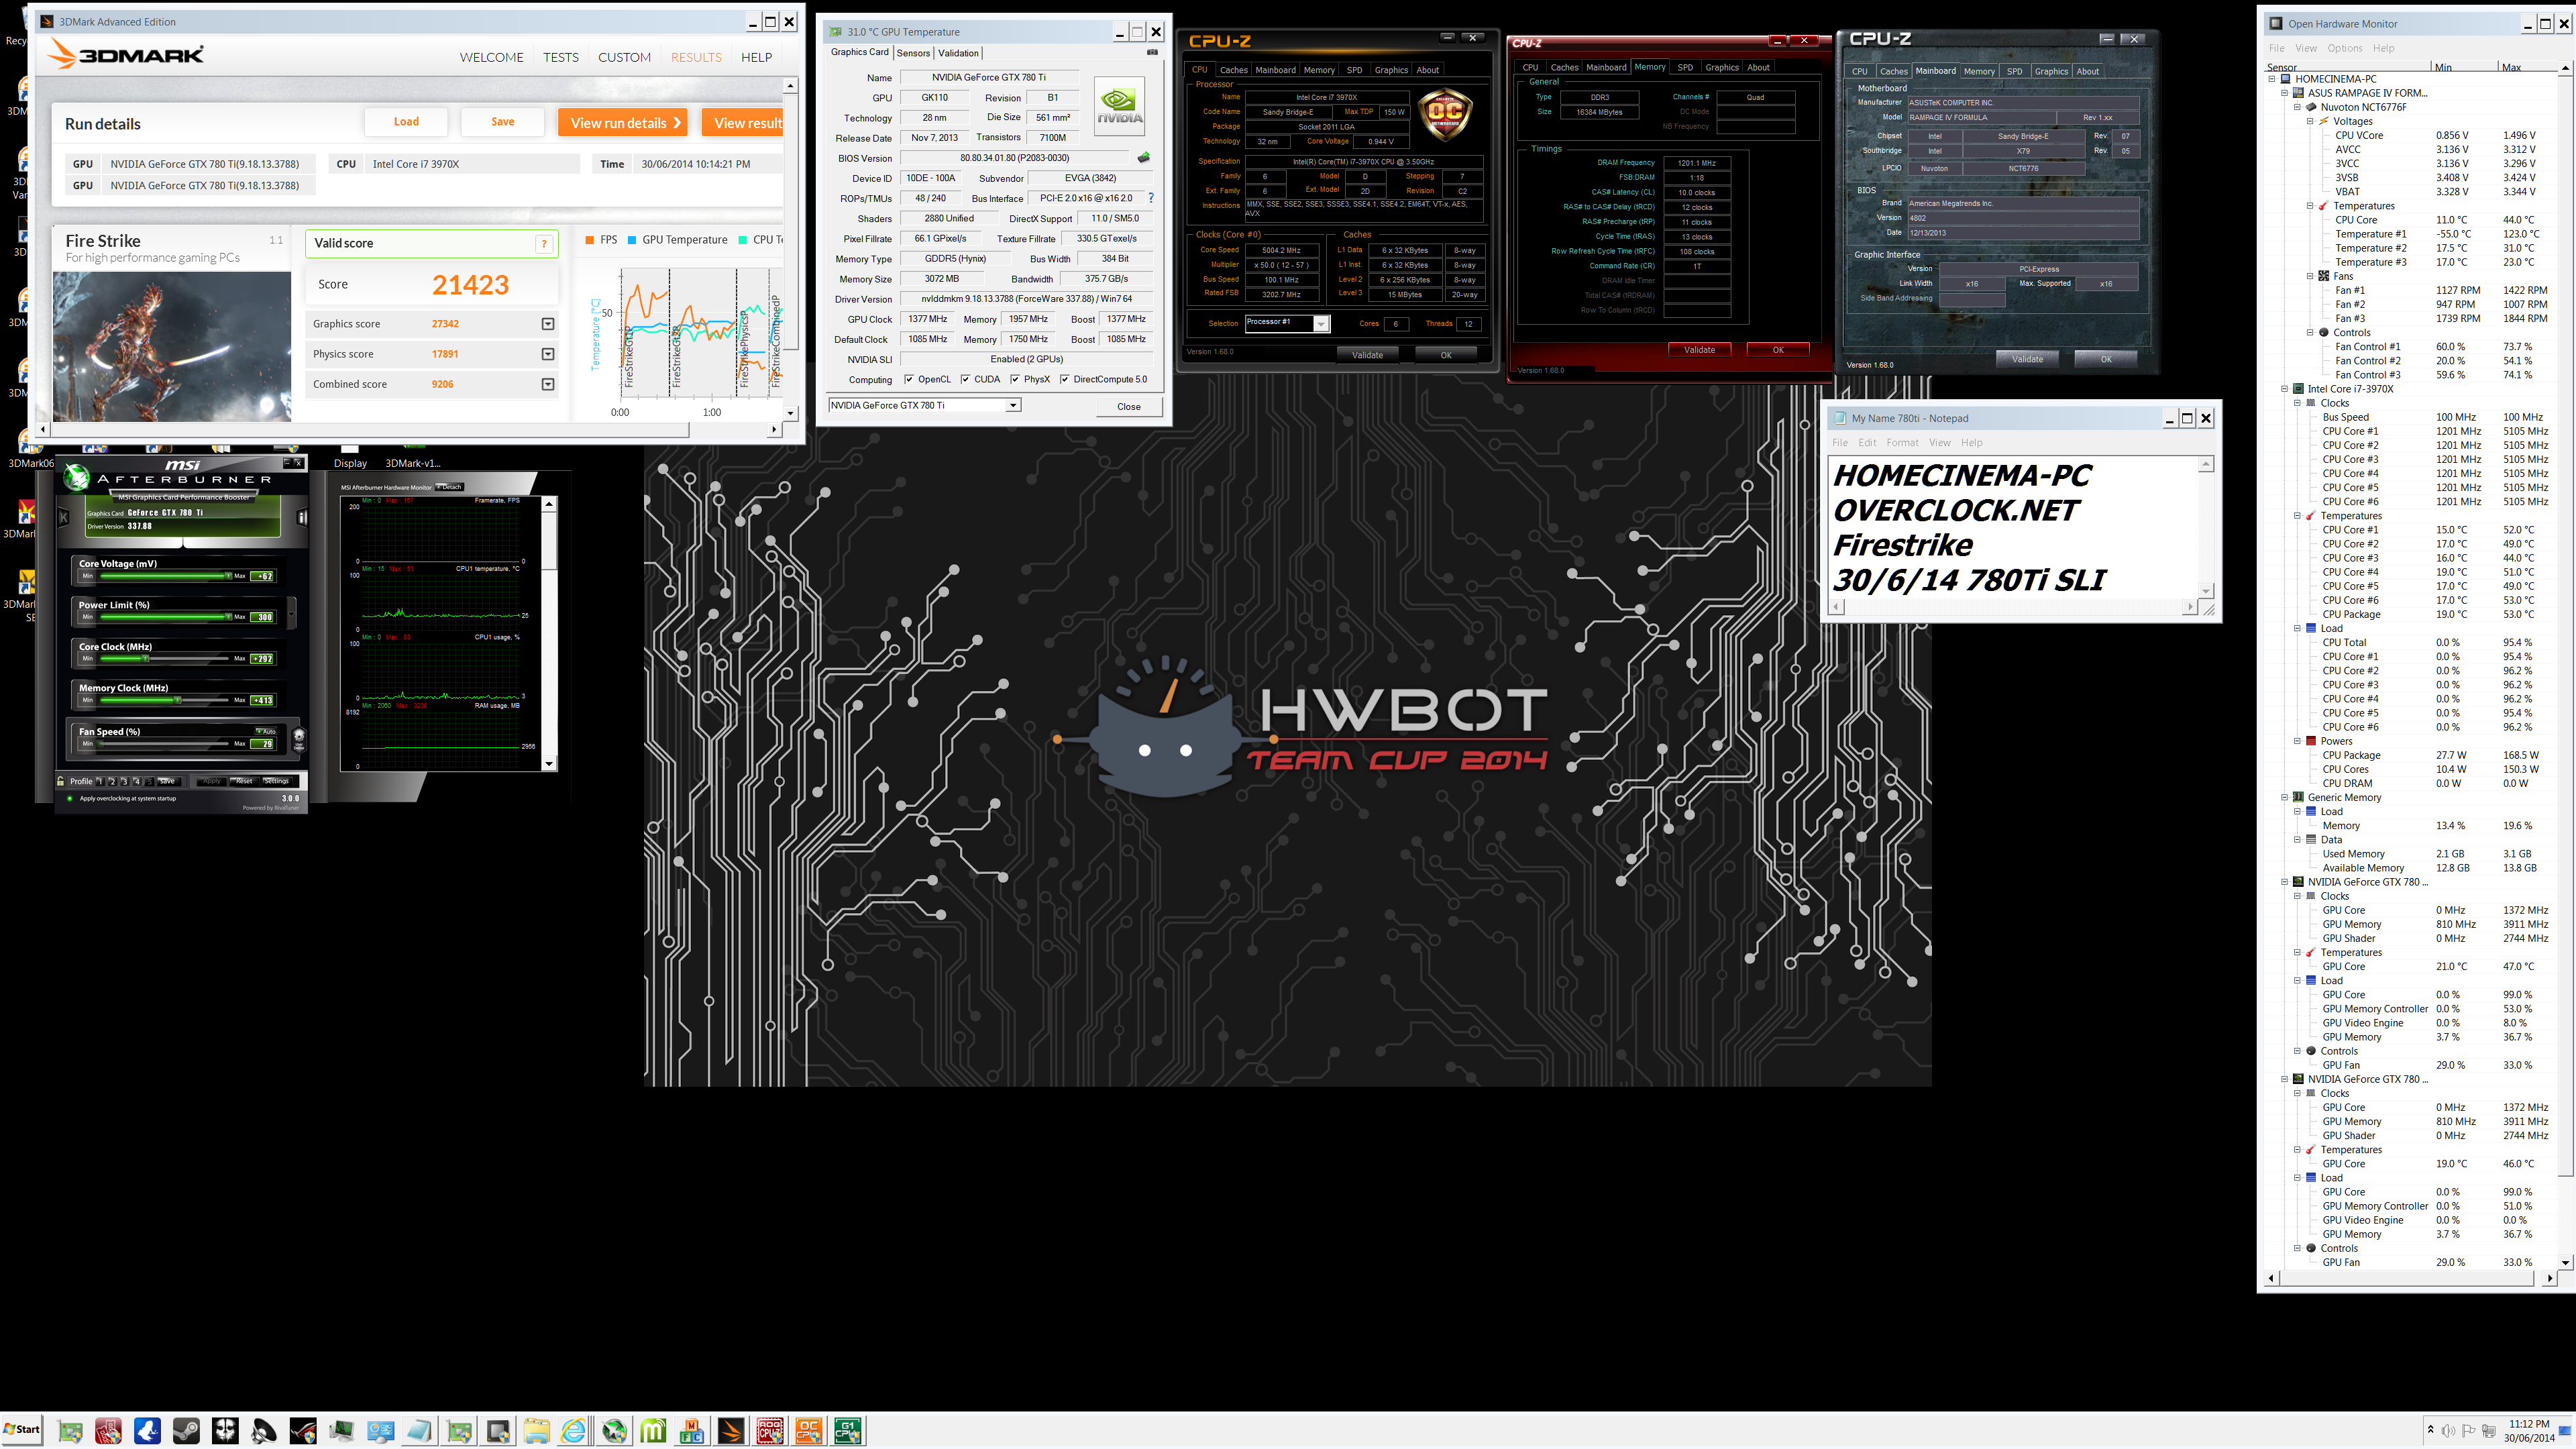Click the Core Voltage slider handle
This screenshot has height=1449, width=2576.
pyautogui.click(x=229, y=576)
